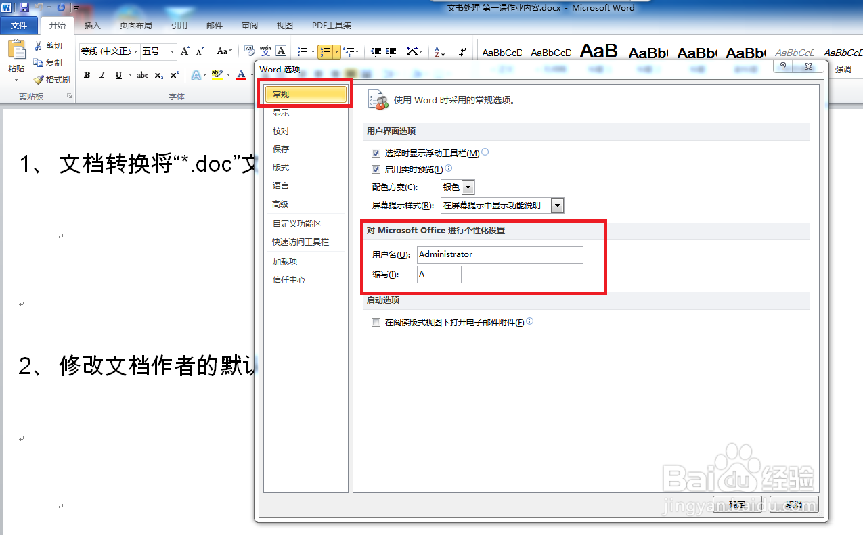Viewport: 863px width, 535px height.
Task: Confirm the dialog with 确定
Action: [x=738, y=505]
